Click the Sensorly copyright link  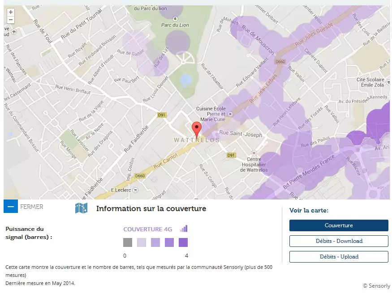point(376,286)
